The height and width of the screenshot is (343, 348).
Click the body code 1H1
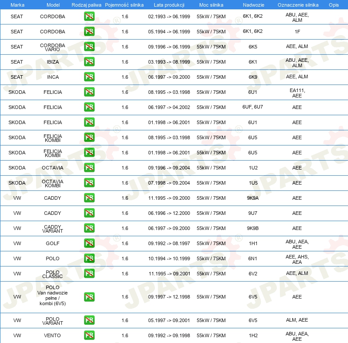point(253,243)
